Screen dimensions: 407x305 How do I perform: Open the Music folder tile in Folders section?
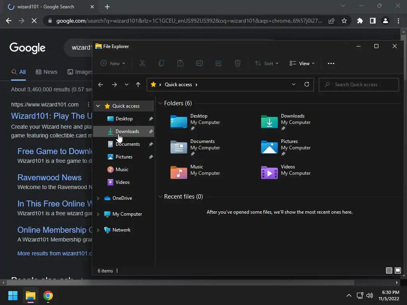195,172
